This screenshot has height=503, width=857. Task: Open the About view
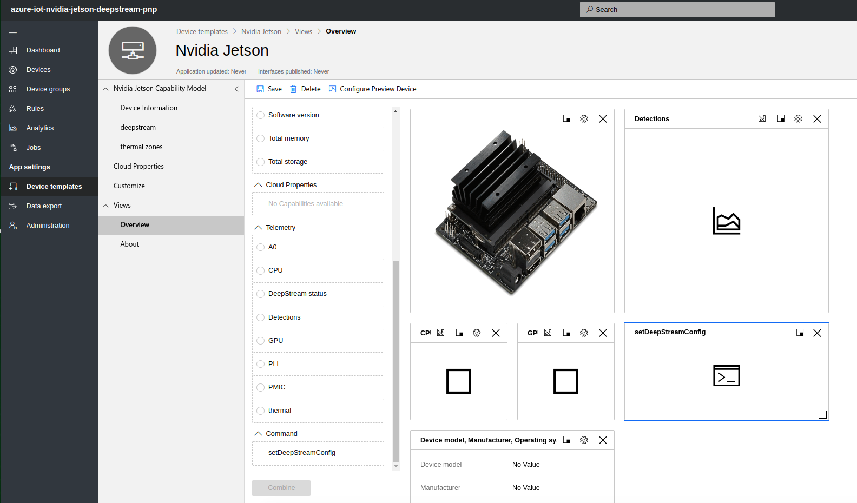130,244
